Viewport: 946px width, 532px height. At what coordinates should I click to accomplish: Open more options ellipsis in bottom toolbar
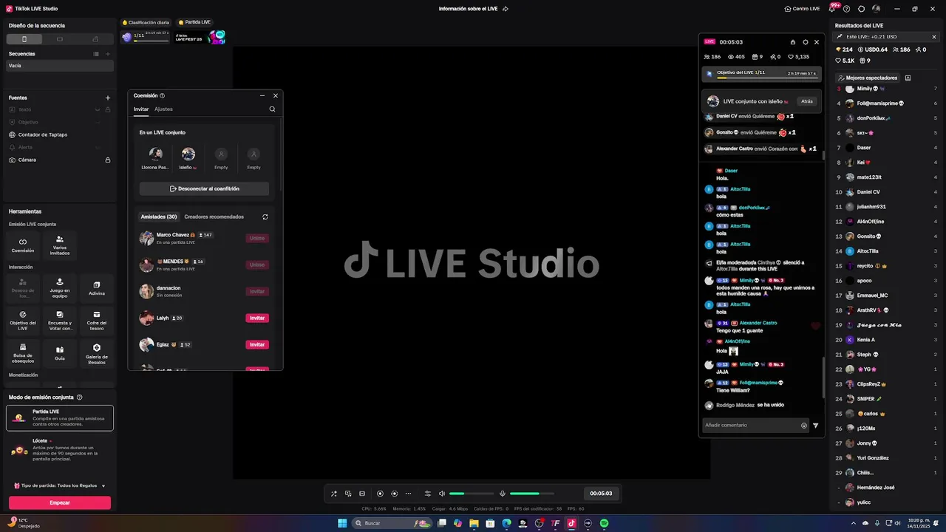pos(408,494)
